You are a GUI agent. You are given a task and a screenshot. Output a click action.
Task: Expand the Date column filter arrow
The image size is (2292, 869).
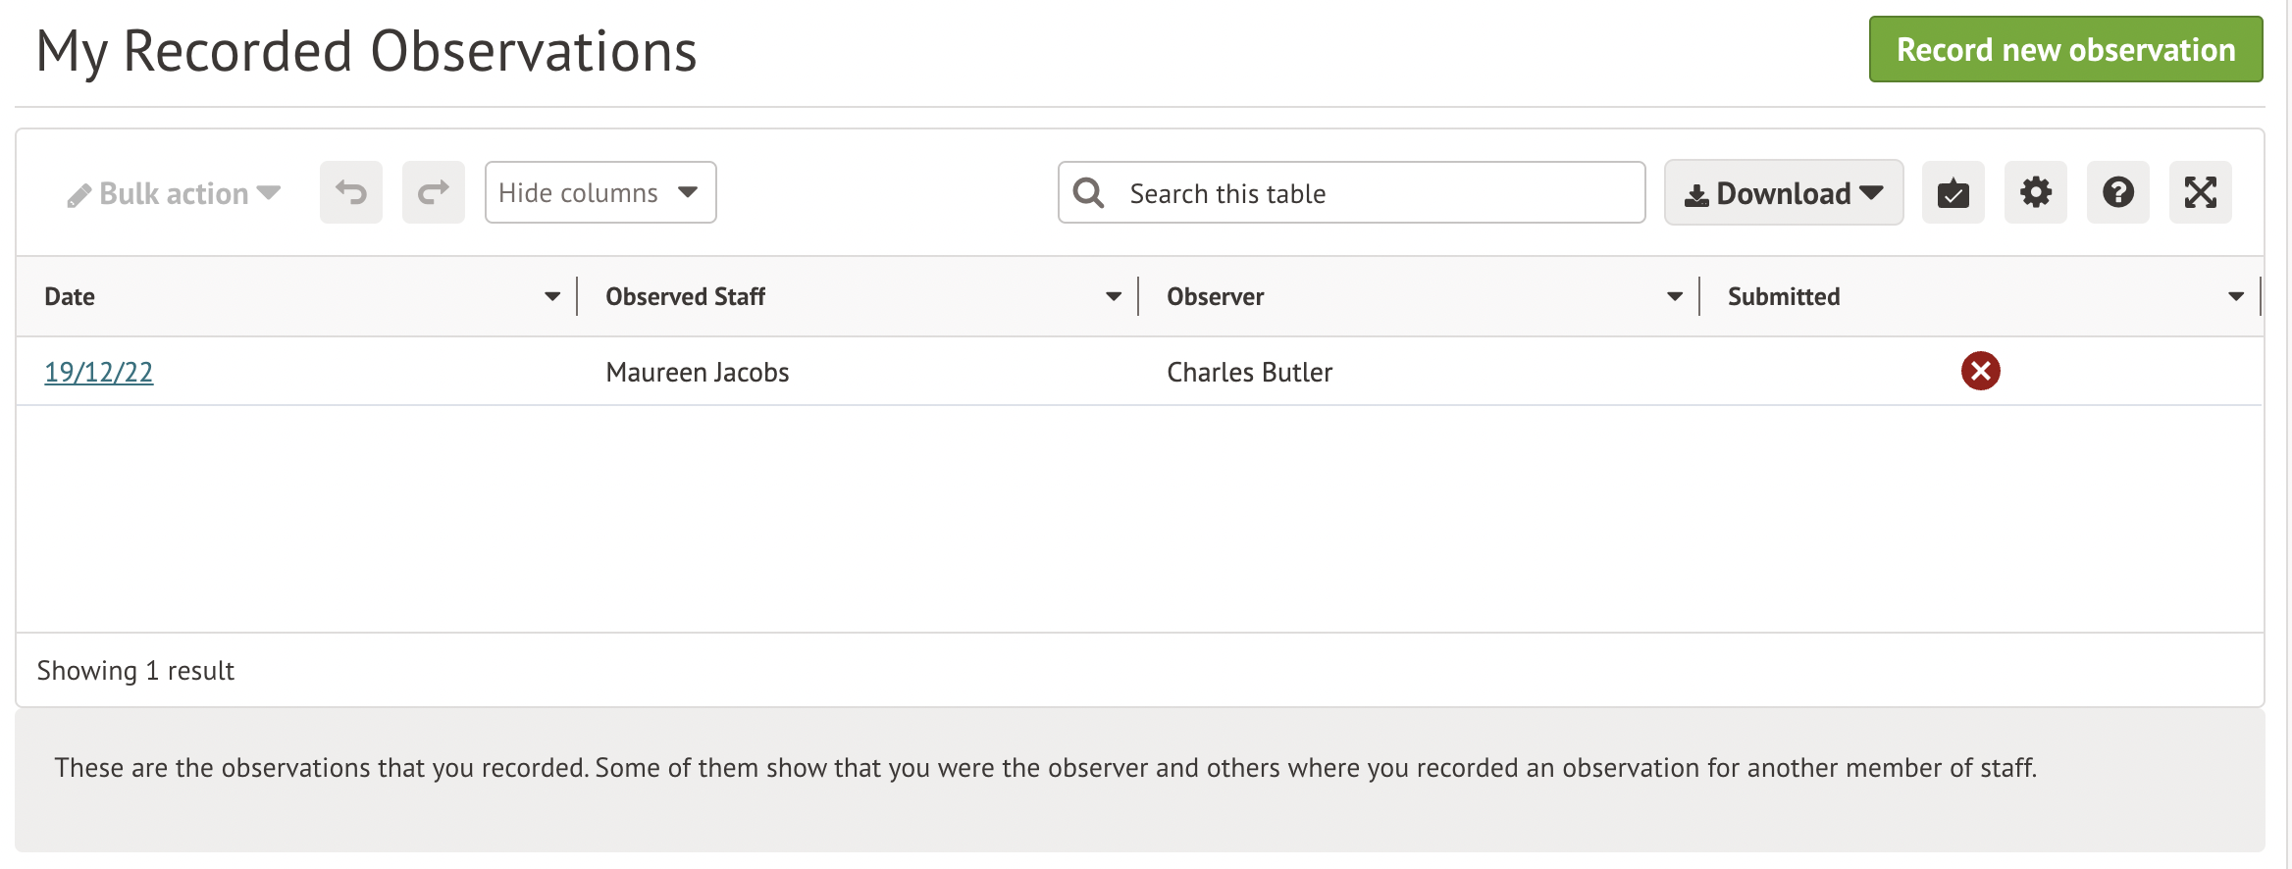(552, 296)
